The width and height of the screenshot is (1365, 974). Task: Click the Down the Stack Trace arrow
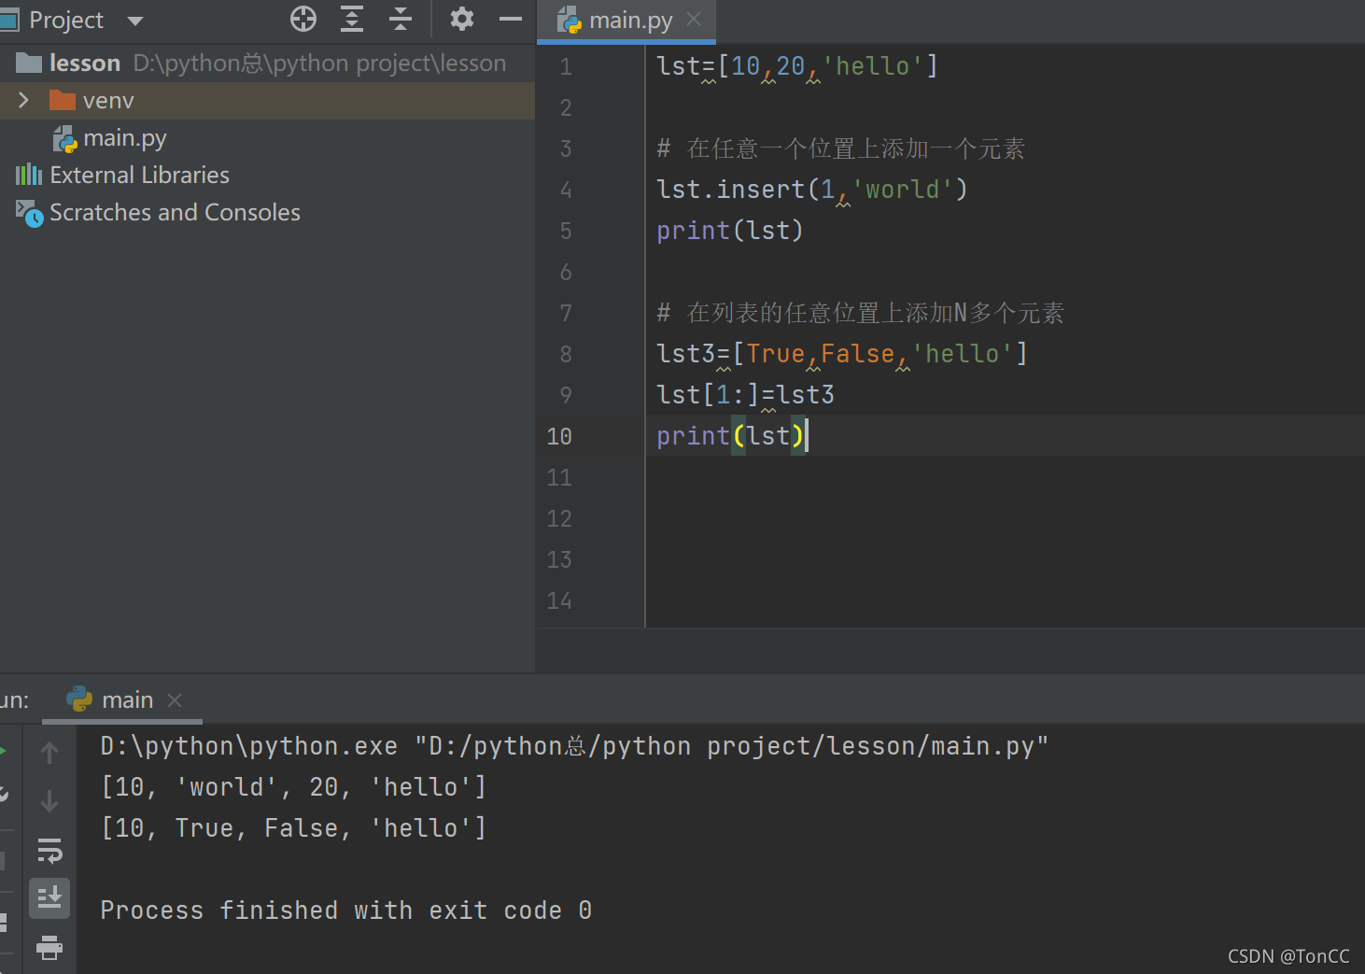click(49, 800)
